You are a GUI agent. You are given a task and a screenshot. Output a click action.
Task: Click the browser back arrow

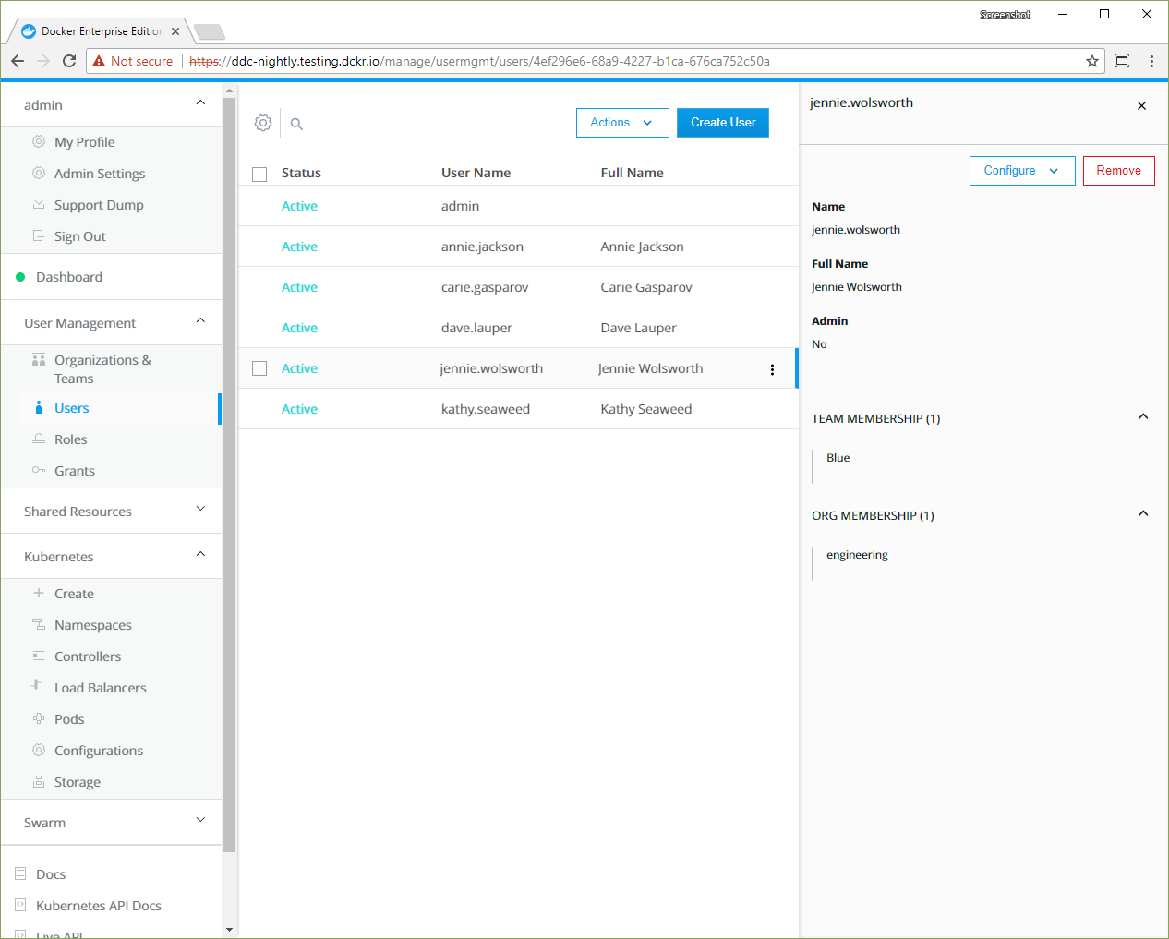[18, 61]
